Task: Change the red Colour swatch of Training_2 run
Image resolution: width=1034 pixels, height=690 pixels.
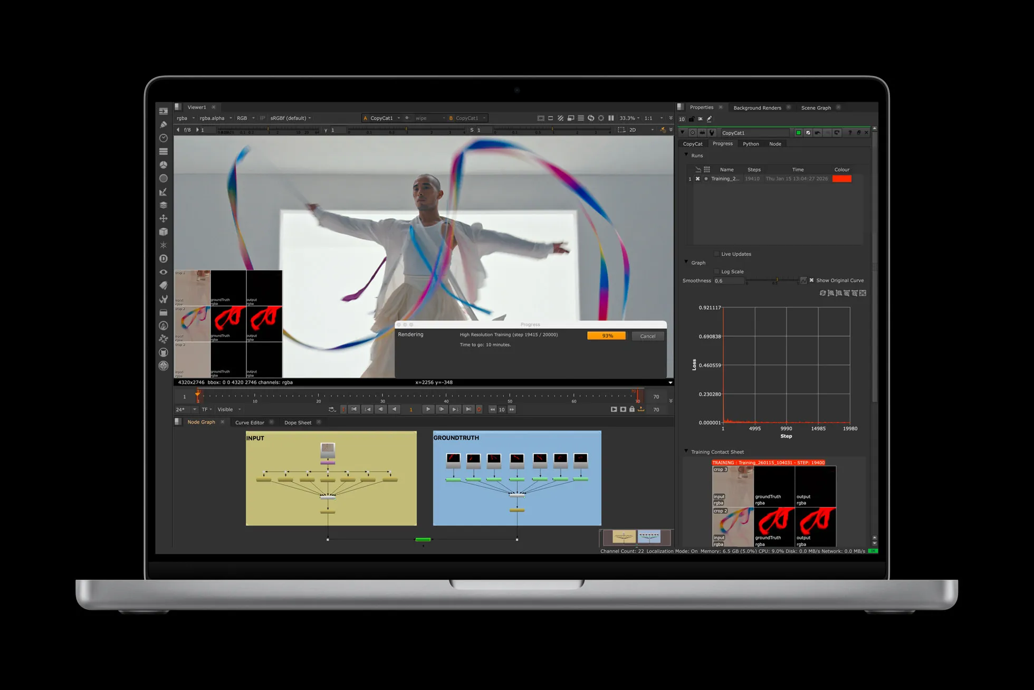Action: point(842,179)
